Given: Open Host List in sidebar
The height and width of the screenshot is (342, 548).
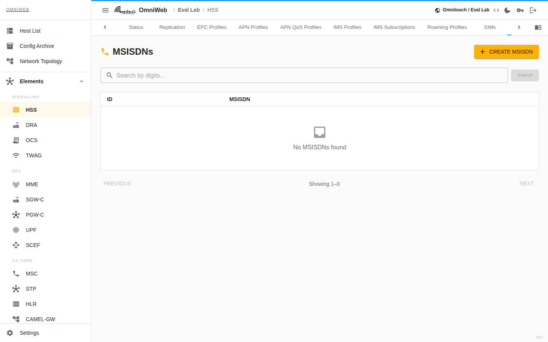Looking at the screenshot, I should [x=46, y=31].
